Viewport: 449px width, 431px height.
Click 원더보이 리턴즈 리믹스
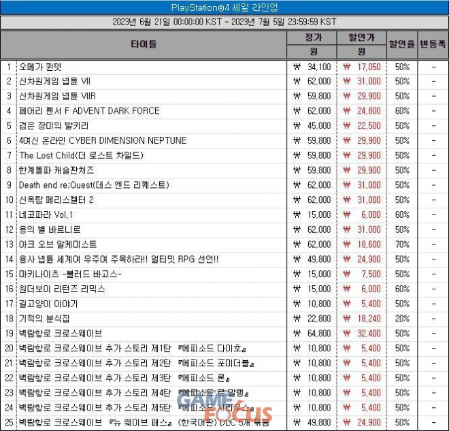[x=62, y=289]
